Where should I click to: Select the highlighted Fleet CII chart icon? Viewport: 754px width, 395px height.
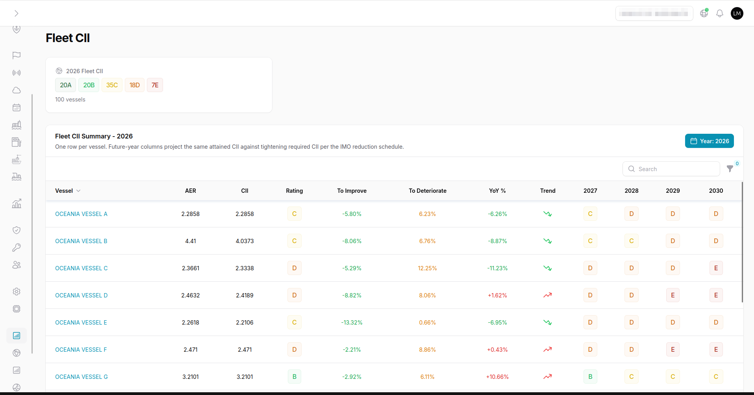[17, 336]
